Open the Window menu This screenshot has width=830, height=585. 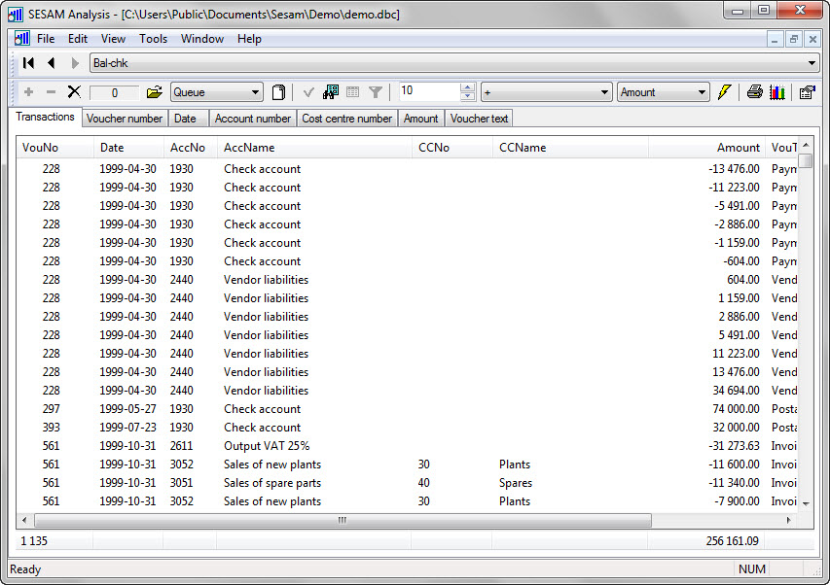point(202,39)
